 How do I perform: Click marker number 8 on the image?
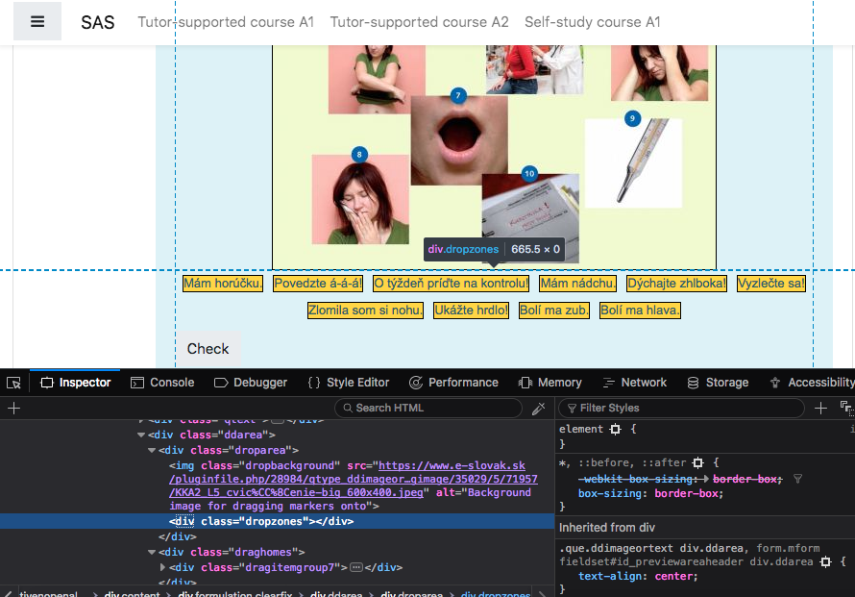click(359, 155)
